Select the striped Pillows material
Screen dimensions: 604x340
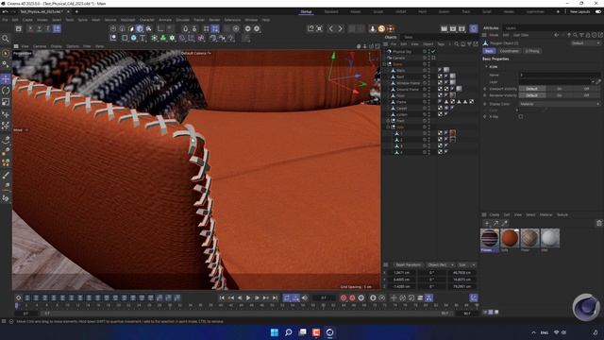[x=490, y=238]
